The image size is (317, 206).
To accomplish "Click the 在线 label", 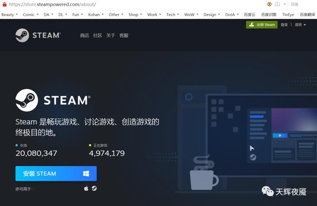I will coord(23,145).
